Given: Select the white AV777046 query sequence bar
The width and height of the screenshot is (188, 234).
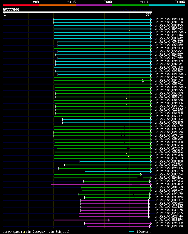Looking at the screenshot, I should pos(78,12).
